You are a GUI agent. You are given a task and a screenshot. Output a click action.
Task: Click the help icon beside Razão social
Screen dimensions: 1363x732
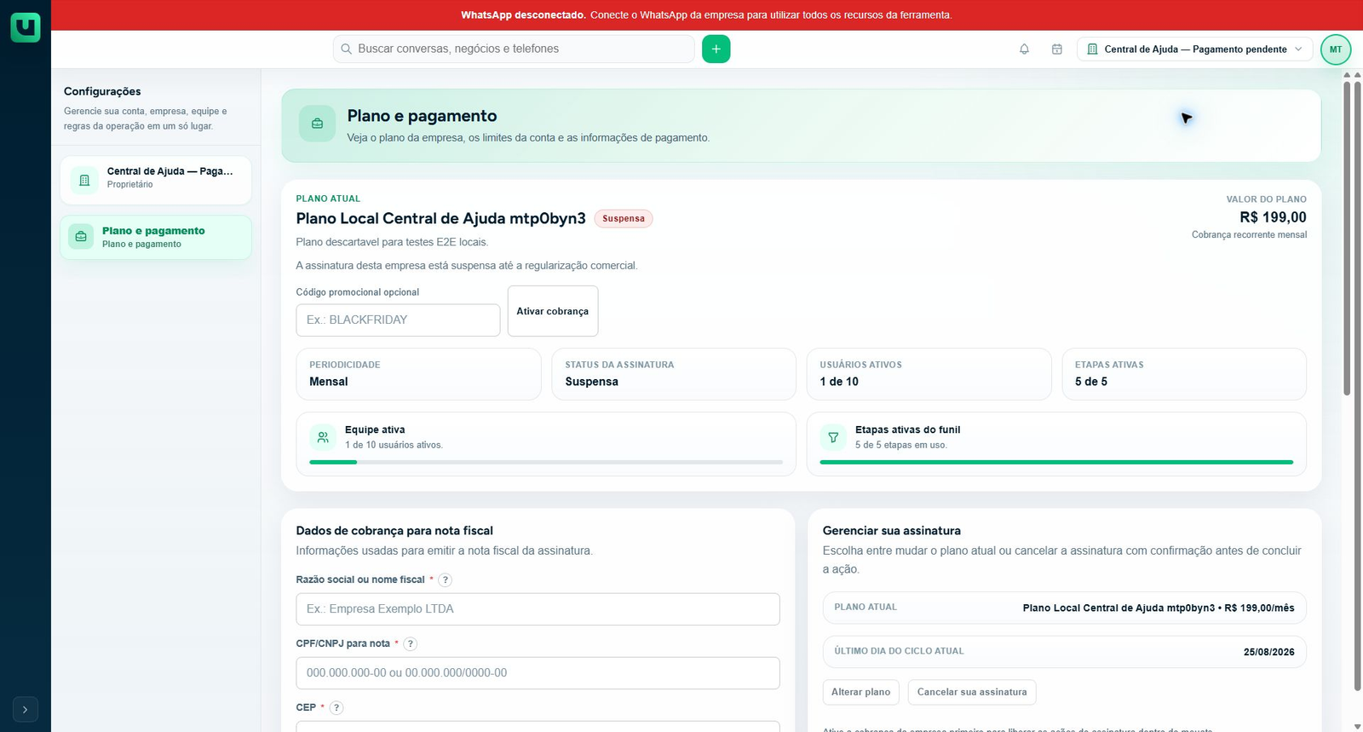coord(445,579)
